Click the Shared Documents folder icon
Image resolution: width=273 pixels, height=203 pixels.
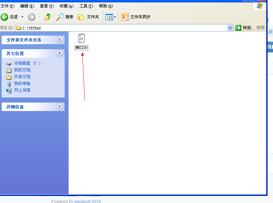(9, 77)
